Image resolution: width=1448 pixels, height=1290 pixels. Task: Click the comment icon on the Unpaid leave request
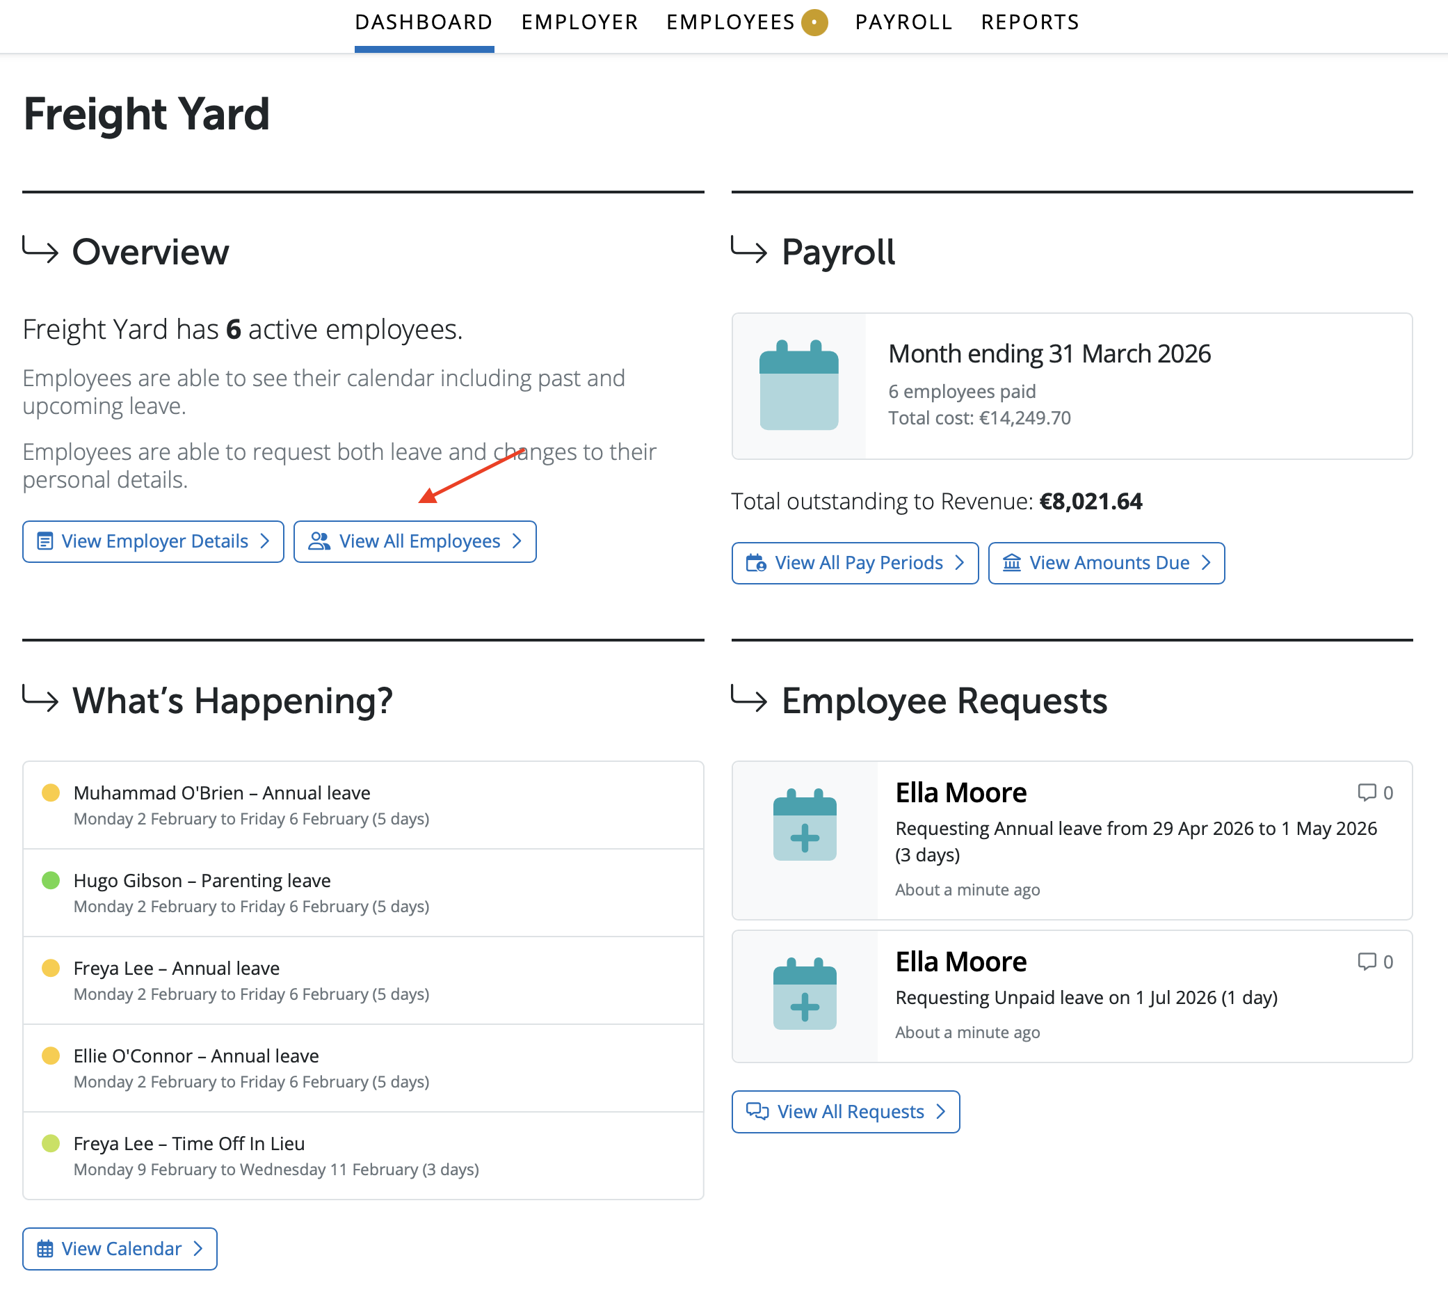point(1366,961)
